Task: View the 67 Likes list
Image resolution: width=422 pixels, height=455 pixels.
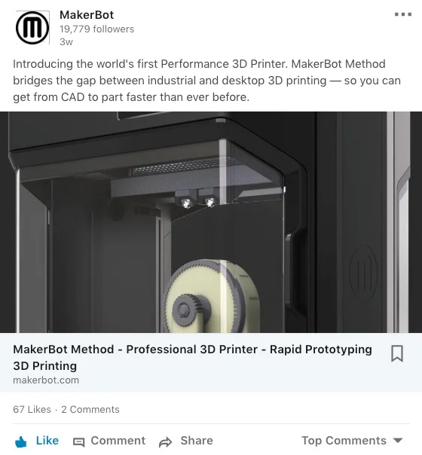Action: coord(32,410)
